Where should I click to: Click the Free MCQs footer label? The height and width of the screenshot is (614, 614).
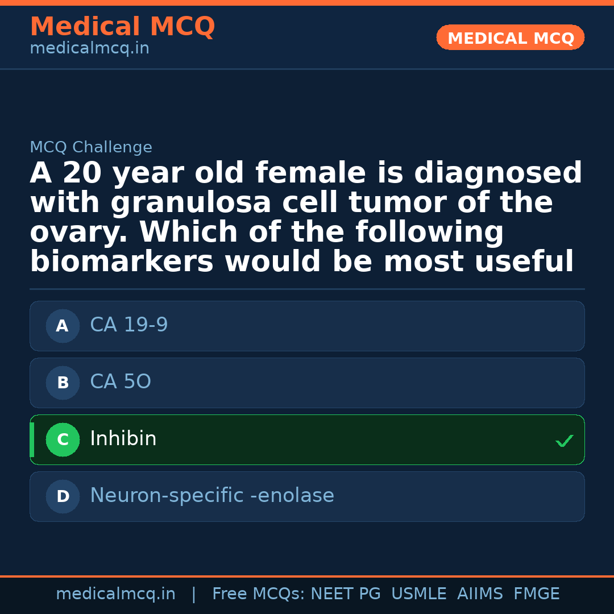[x=258, y=594]
